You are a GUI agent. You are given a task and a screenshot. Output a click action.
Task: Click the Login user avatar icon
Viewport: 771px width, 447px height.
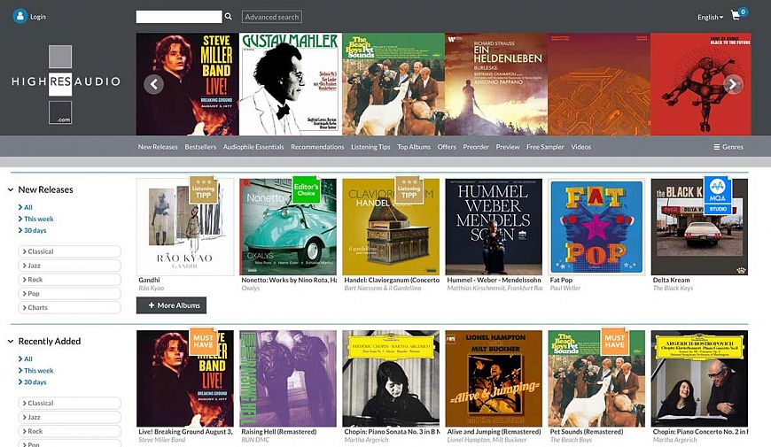(x=20, y=16)
